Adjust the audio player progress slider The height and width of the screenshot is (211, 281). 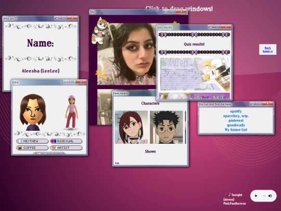pyautogui.click(x=264, y=196)
